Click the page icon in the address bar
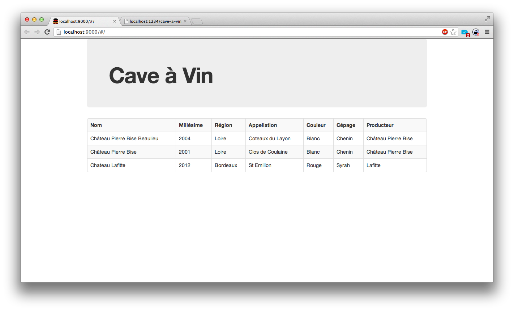 pyautogui.click(x=59, y=32)
